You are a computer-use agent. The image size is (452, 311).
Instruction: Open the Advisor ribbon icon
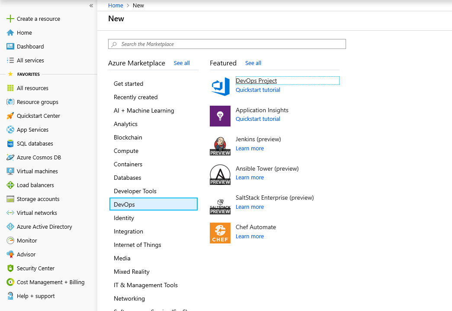click(10, 254)
